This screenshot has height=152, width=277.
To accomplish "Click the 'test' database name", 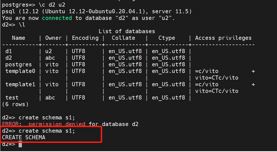I will point(12,97).
